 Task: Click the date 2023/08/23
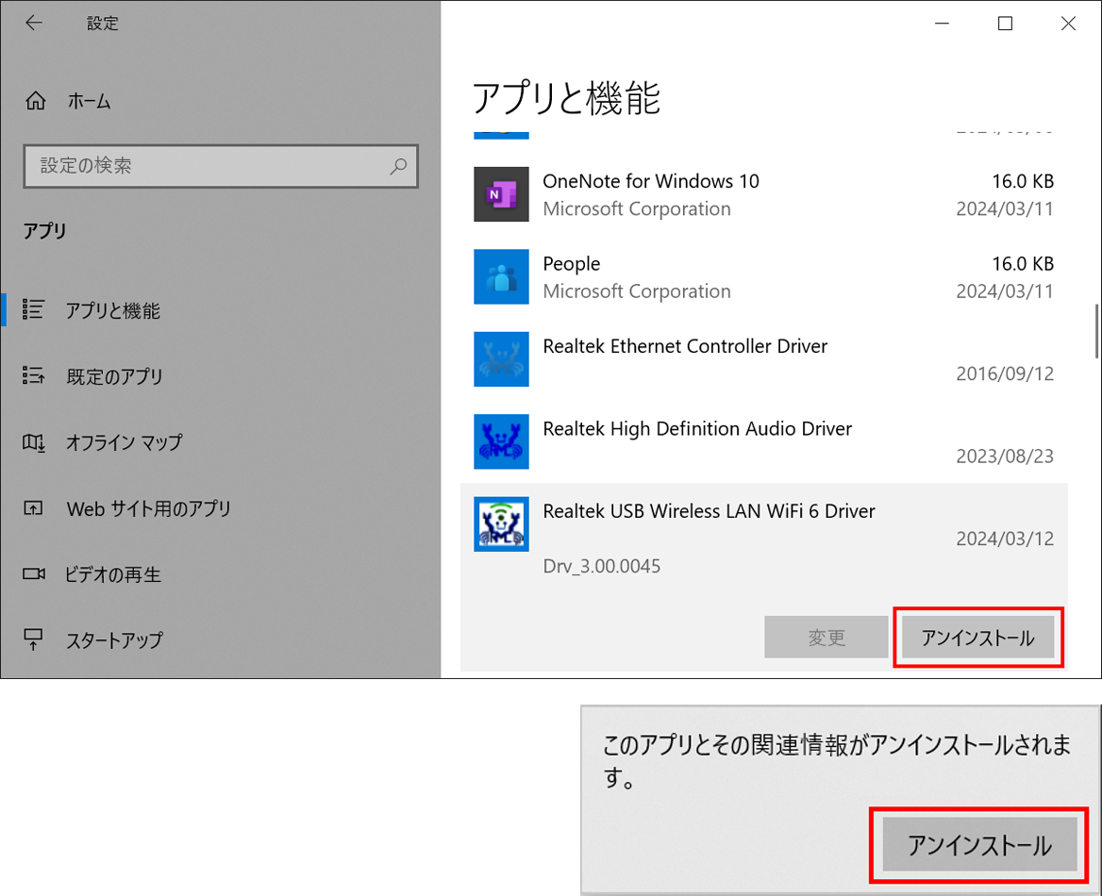[1005, 456]
